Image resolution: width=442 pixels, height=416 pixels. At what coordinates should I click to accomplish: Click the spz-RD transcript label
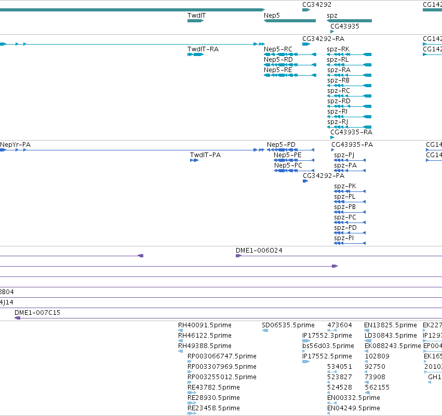click(339, 101)
